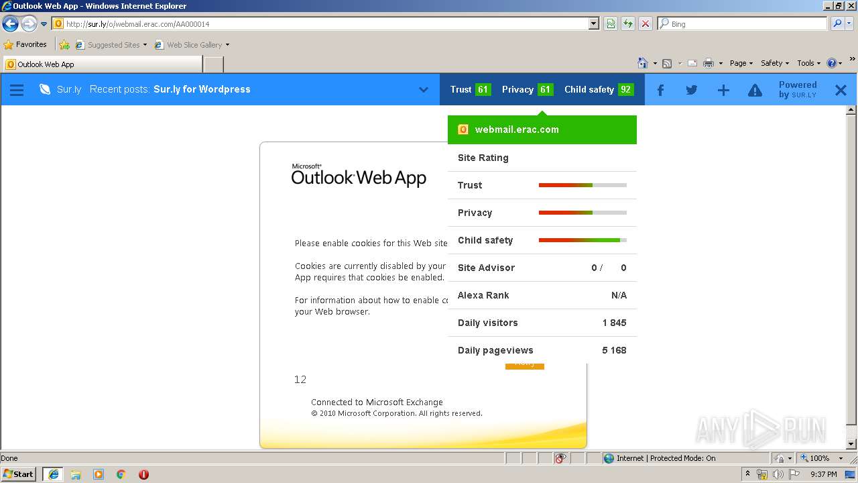The height and width of the screenshot is (483, 858).
Task: Click Daily pageviews value 5 168
Action: pyautogui.click(x=614, y=350)
